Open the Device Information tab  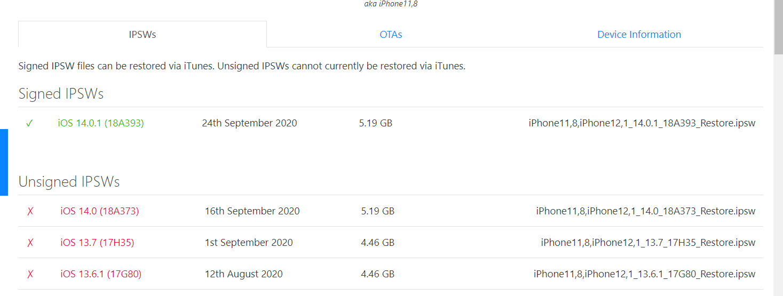(639, 35)
